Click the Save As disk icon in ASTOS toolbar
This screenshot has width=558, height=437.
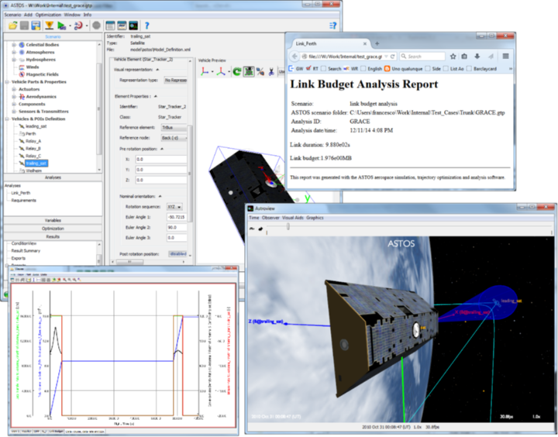pyautogui.click(x=36, y=26)
